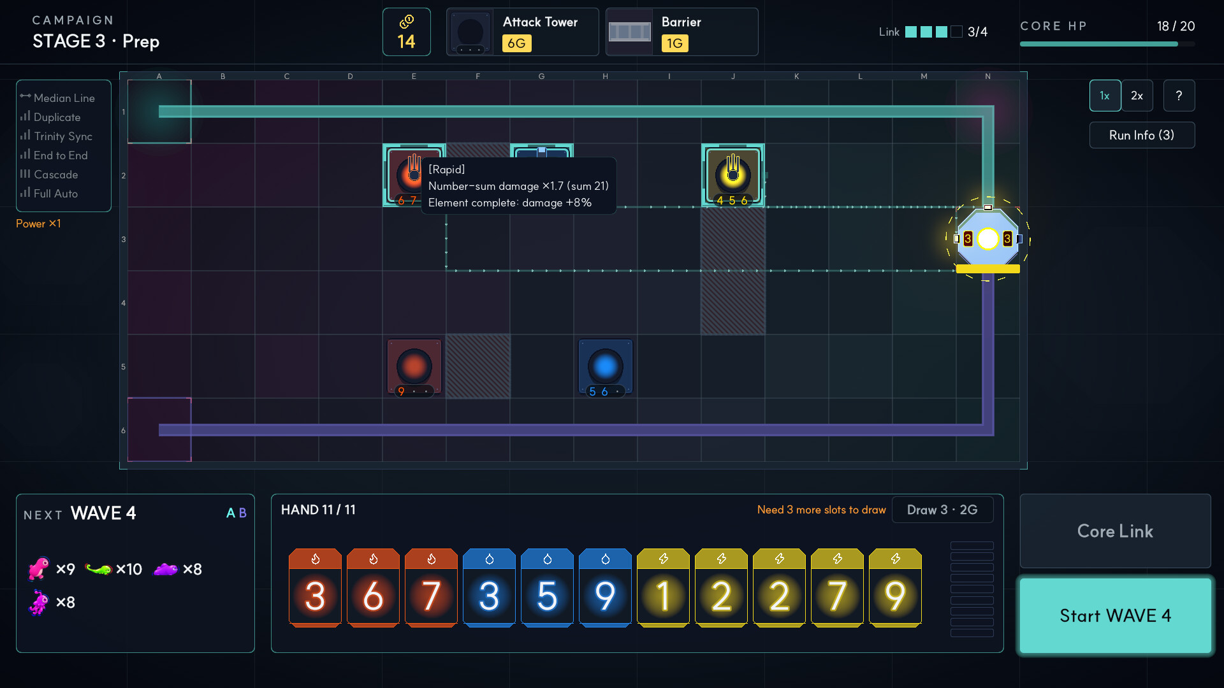This screenshot has width=1224, height=688.
Task: Click the glowing core octagon on the grid
Action: tap(987, 239)
